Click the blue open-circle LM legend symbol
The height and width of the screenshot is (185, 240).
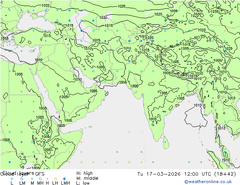(x=22, y=179)
